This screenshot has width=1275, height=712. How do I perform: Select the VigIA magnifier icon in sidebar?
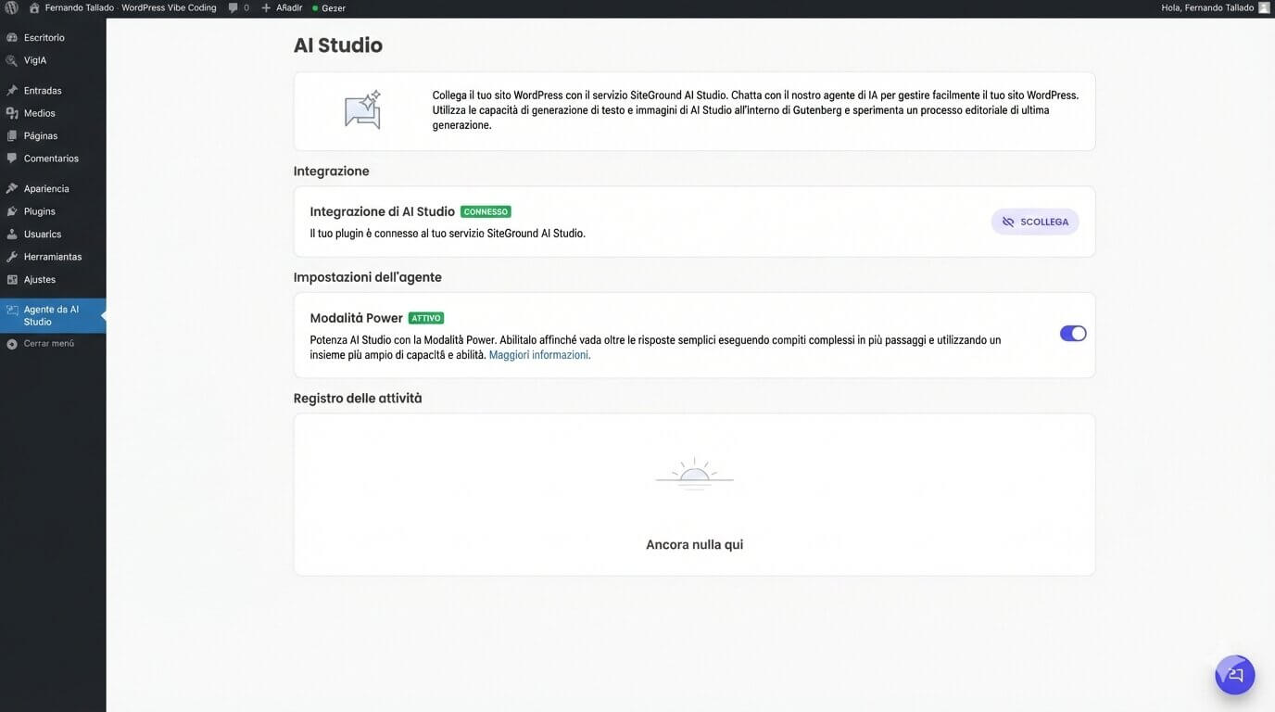13,59
